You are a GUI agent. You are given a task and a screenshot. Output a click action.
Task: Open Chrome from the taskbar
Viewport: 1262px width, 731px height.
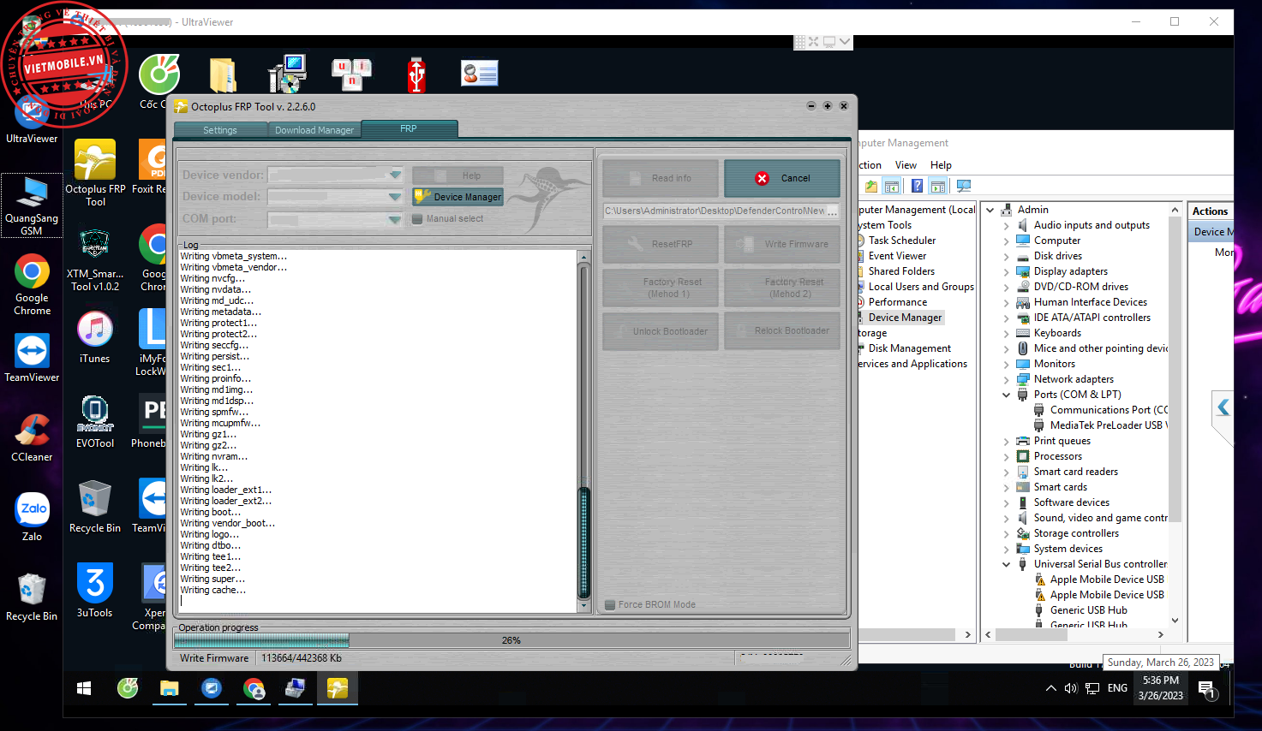point(254,688)
